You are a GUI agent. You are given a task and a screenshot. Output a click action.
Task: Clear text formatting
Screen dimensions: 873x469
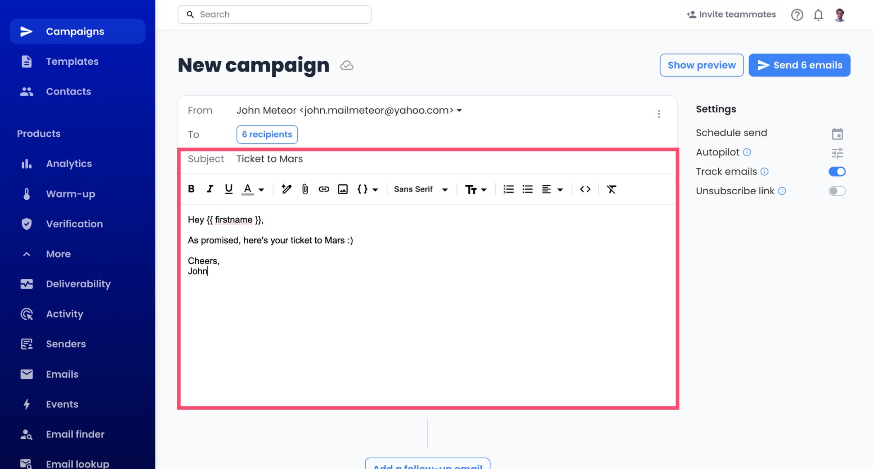coord(612,189)
